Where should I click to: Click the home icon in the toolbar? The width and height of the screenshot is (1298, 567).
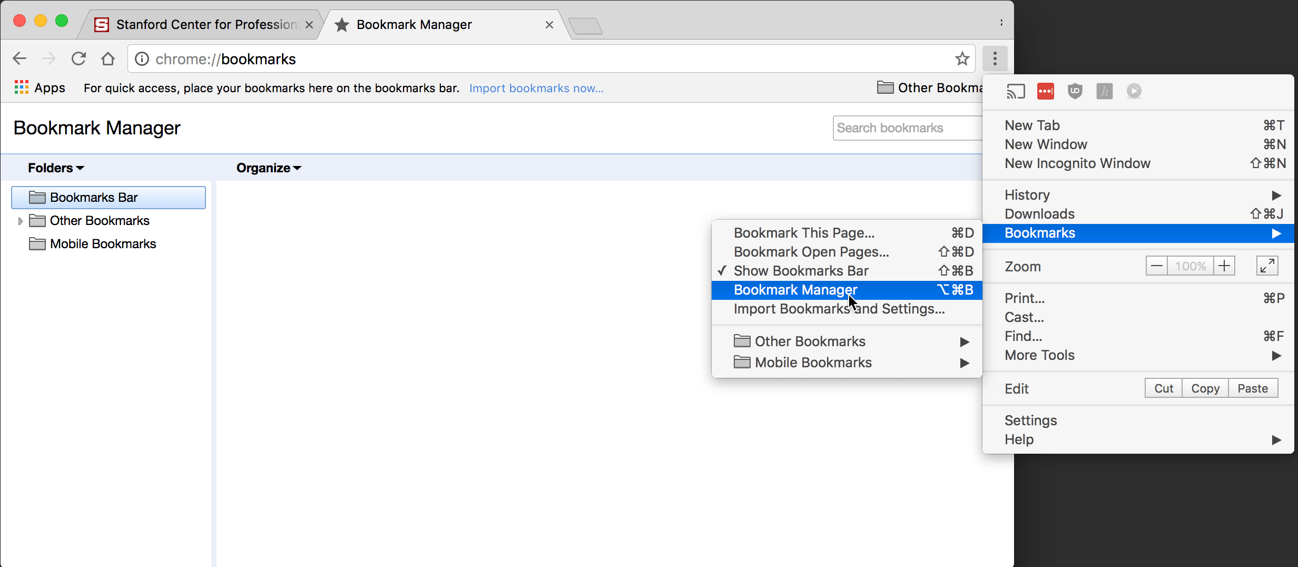(x=108, y=58)
